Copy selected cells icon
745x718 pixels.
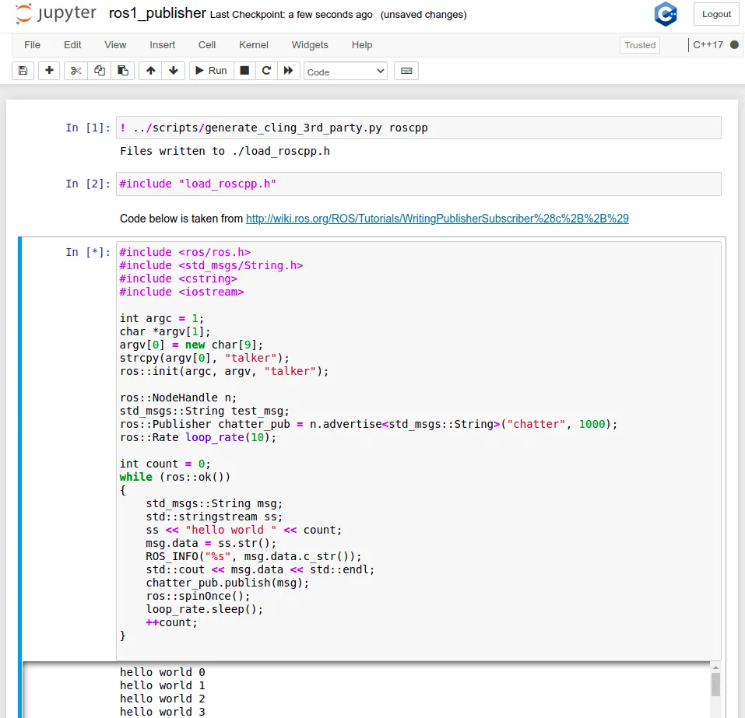pos(99,71)
